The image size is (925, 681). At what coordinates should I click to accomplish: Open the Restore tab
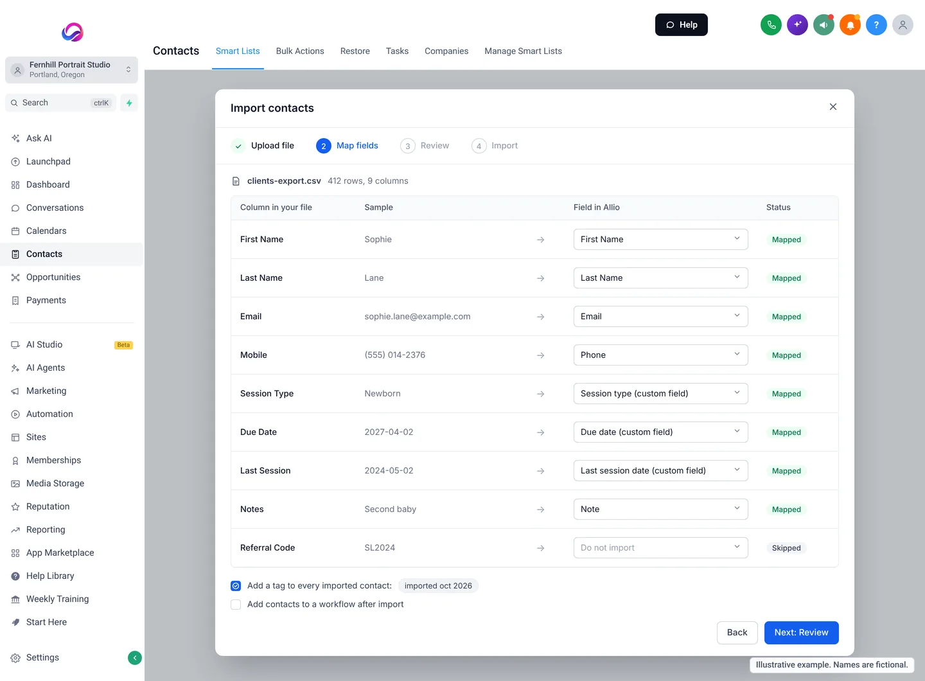355,51
